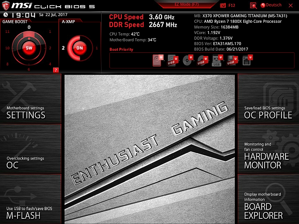Open the SETTINGS motherboard settings menu
The height and width of the screenshot is (224, 299).
31,99
